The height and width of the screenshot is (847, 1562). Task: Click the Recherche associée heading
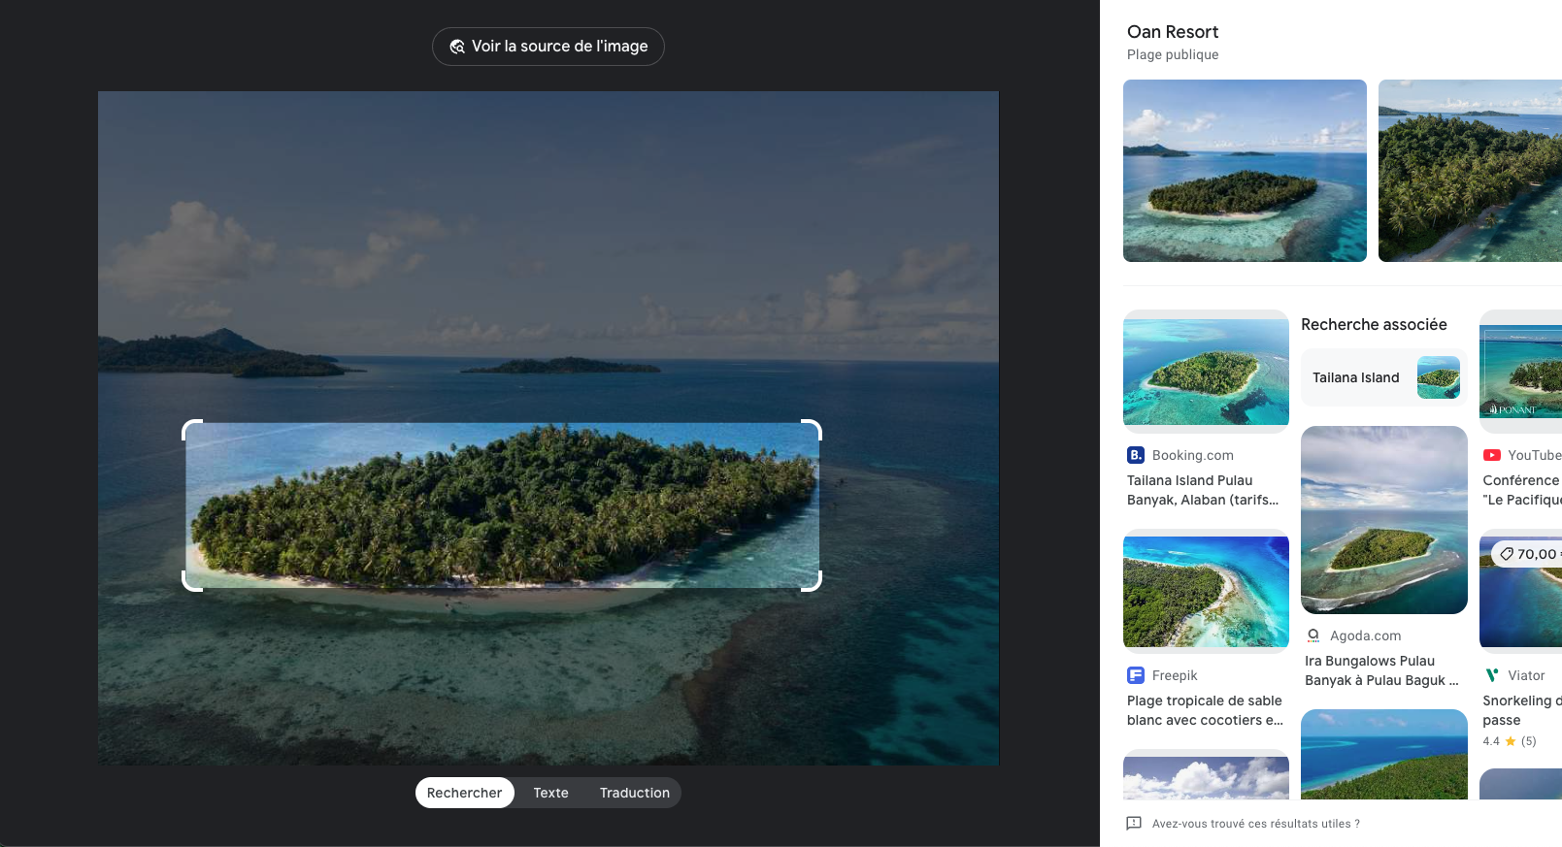(1374, 324)
